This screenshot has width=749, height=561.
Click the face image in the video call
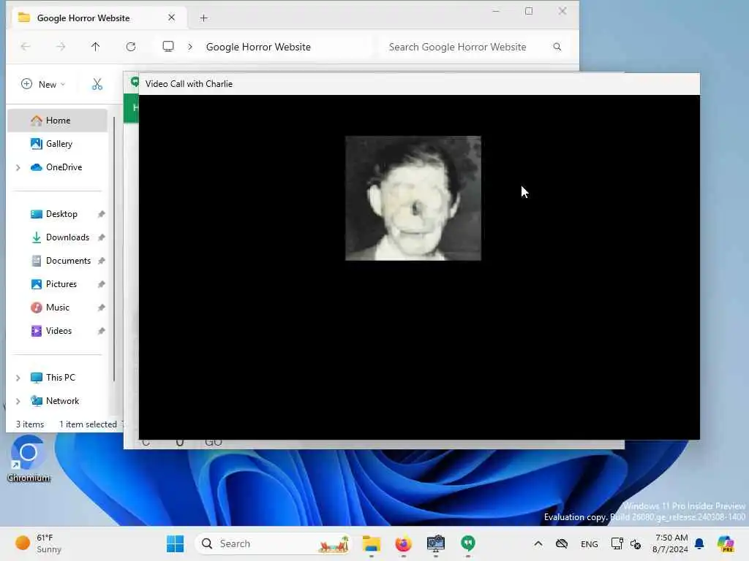[413, 198]
